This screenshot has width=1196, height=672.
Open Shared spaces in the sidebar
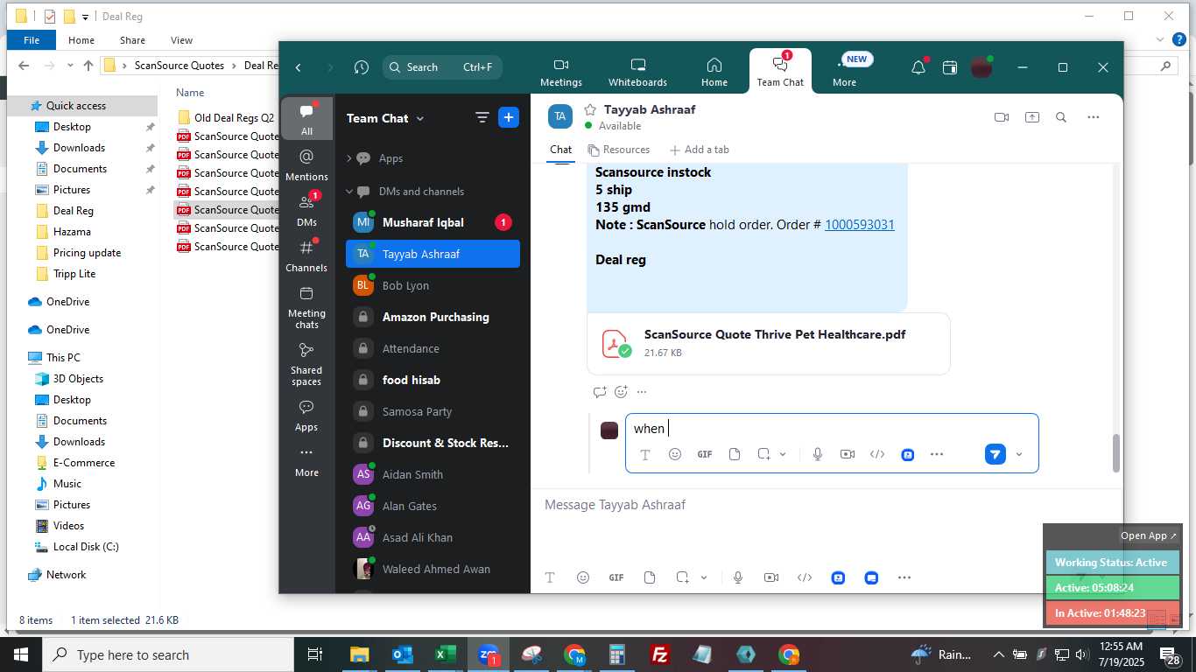pos(306,364)
